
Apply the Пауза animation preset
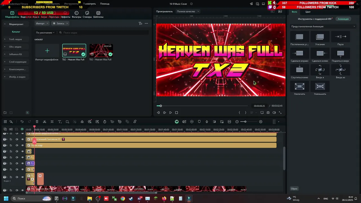click(x=340, y=39)
